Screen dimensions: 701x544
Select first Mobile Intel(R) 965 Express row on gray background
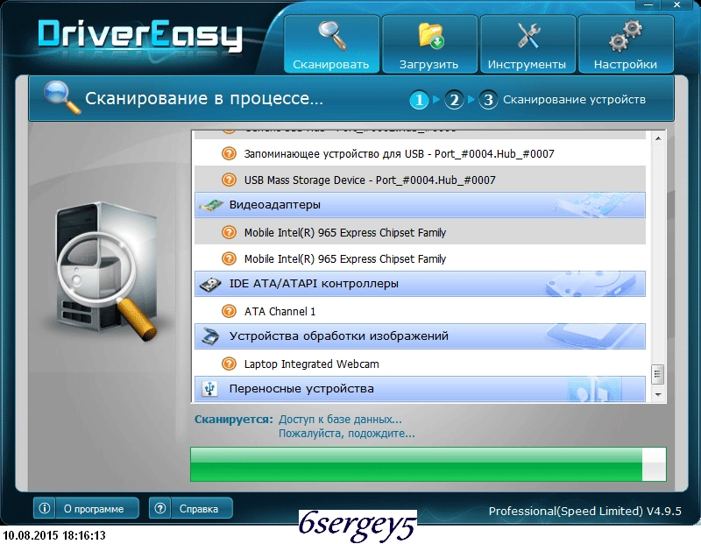(420, 232)
